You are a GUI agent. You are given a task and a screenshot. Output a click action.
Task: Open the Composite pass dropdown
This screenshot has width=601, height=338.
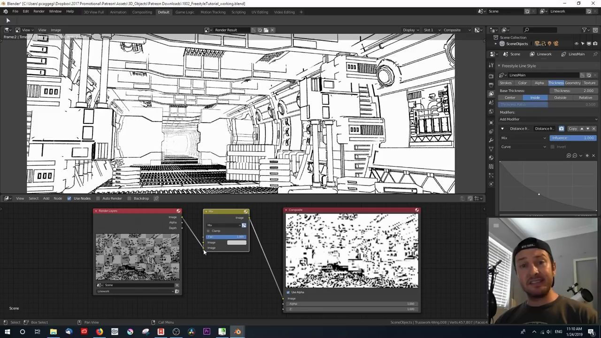pyautogui.click(x=456, y=30)
